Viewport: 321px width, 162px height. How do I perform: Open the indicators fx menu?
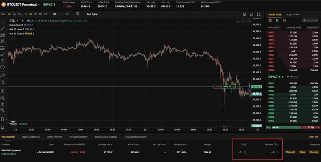pos(67,14)
